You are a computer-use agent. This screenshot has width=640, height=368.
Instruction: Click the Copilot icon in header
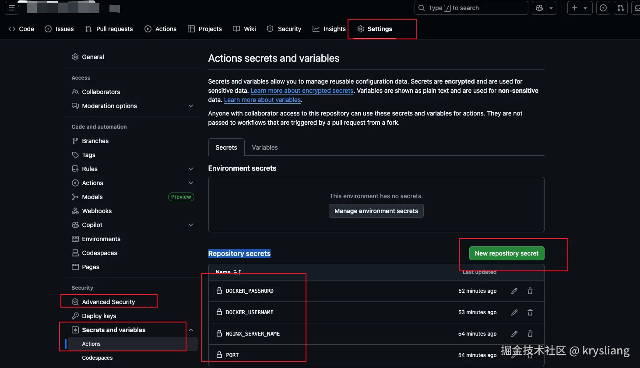click(x=539, y=8)
